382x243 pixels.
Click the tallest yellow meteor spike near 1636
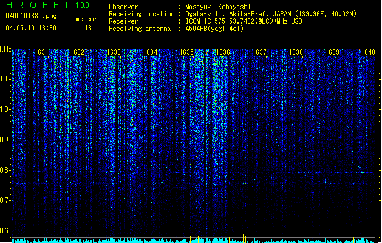[243, 238]
